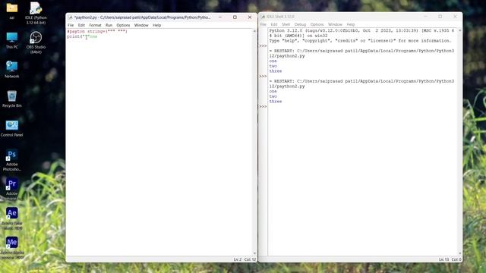Image resolution: width=486 pixels, height=273 pixels.
Task: Open This PC desktop icon
Action: [12, 40]
